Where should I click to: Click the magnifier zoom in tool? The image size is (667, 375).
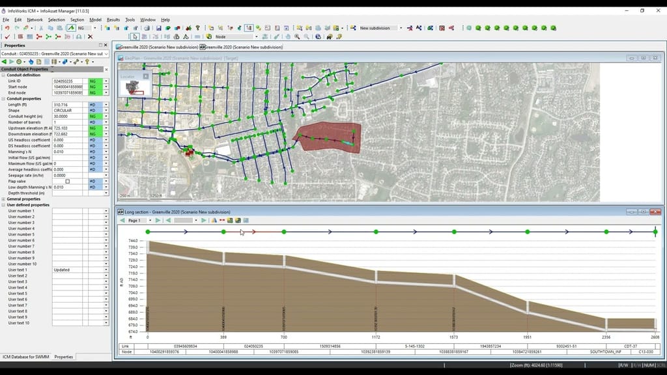click(297, 37)
